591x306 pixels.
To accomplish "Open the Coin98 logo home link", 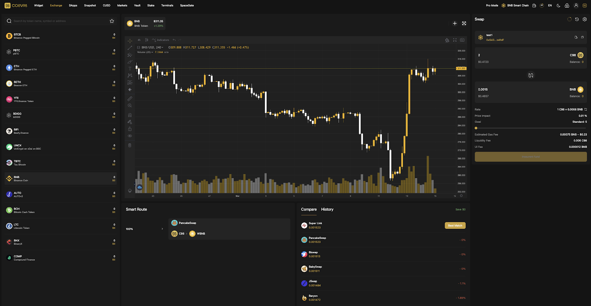I will pos(16,6).
